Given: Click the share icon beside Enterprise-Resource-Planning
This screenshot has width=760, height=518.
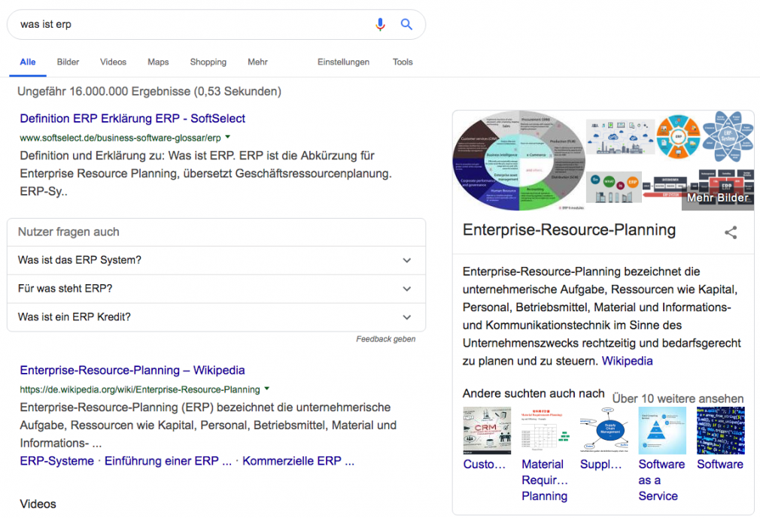Looking at the screenshot, I should click(x=731, y=232).
